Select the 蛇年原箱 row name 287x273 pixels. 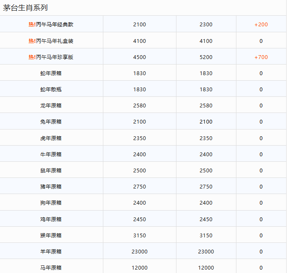tap(51, 73)
